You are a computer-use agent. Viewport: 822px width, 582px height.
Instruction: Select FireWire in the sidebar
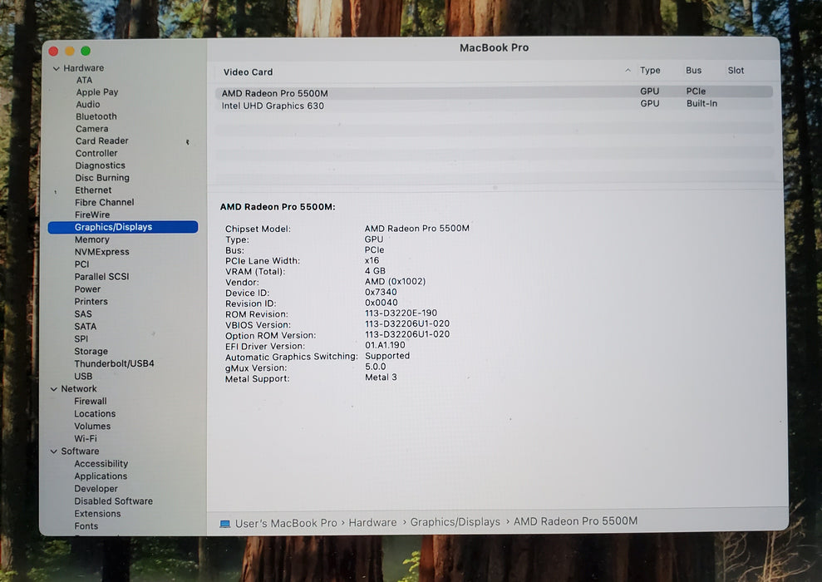[92, 215]
